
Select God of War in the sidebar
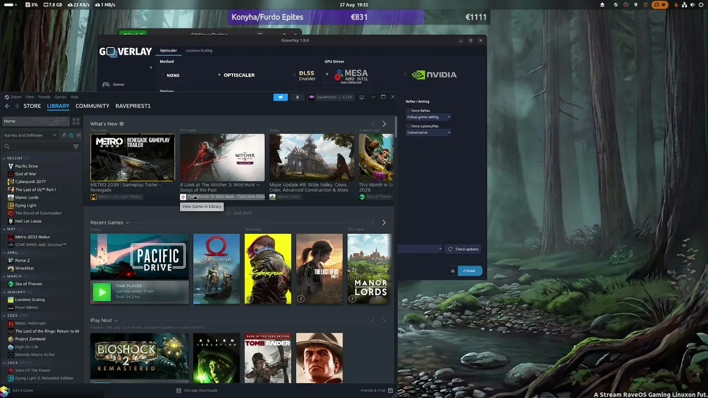click(x=25, y=174)
